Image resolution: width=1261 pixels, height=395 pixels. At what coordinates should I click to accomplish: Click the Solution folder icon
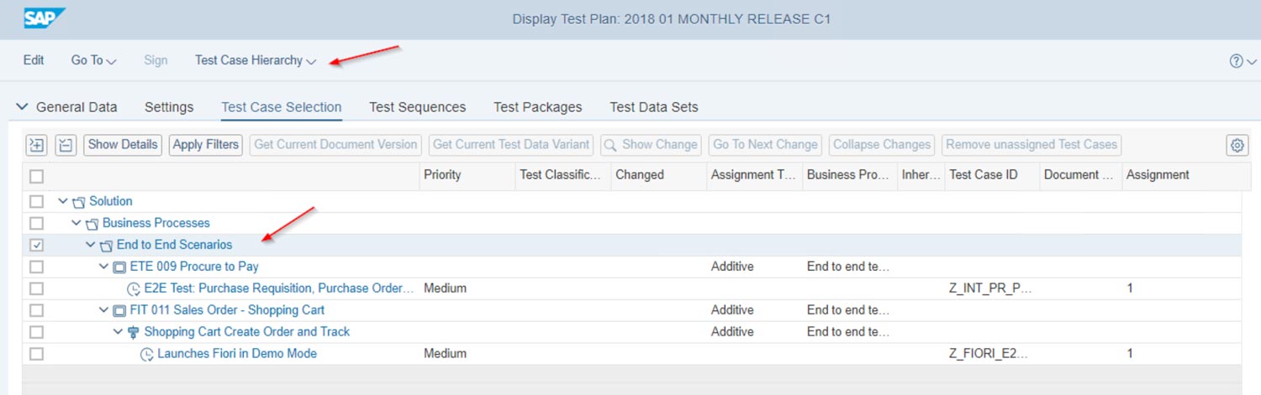(79, 202)
